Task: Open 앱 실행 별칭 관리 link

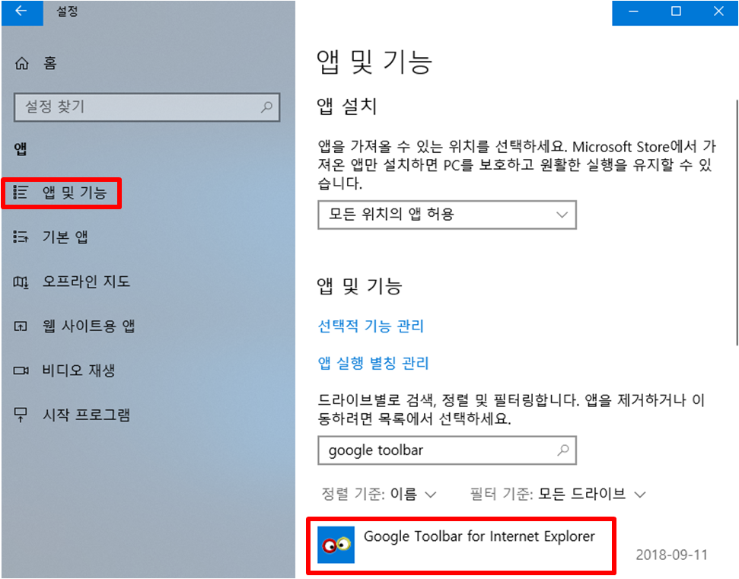Action: tap(373, 363)
